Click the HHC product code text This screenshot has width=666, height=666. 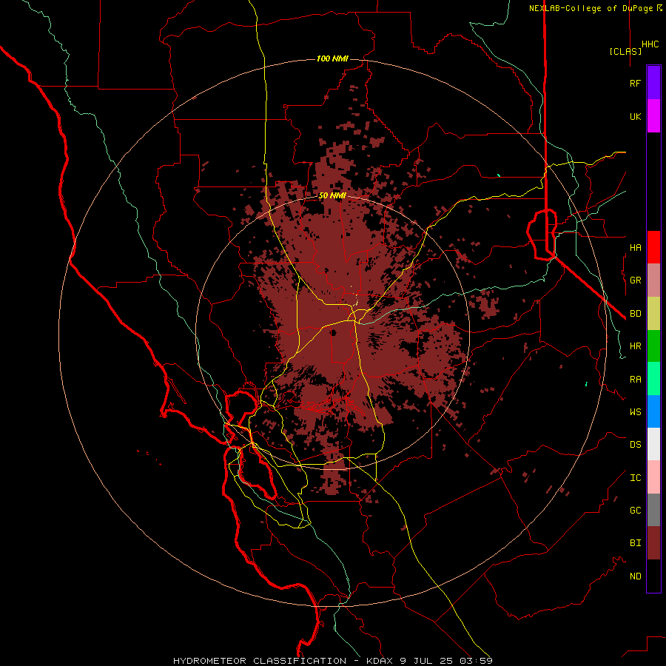tap(650, 44)
